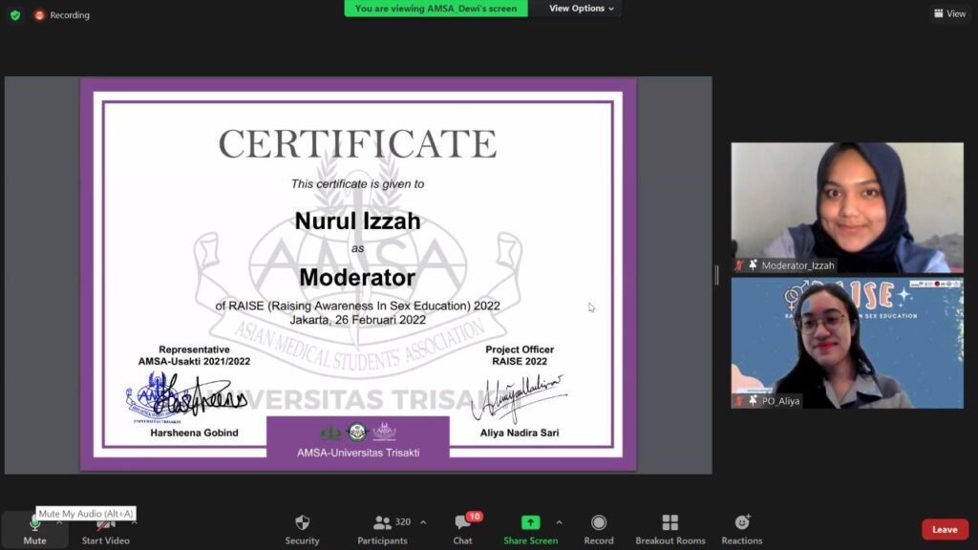Select the PO_Aliya video thumbnail
978x550 pixels.
pyautogui.click(x=847, y=343)
